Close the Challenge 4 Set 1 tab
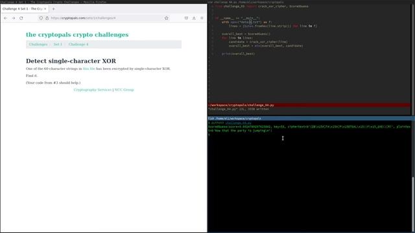 click(45, 8)
